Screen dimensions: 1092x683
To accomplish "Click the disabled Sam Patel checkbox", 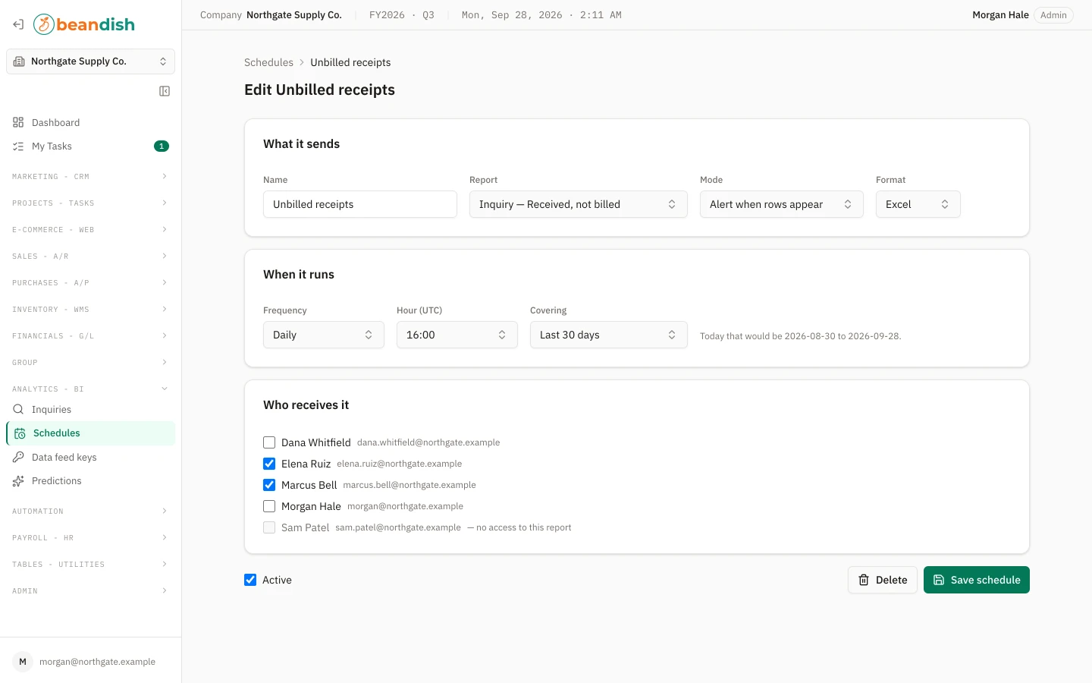I will (269, 527).
